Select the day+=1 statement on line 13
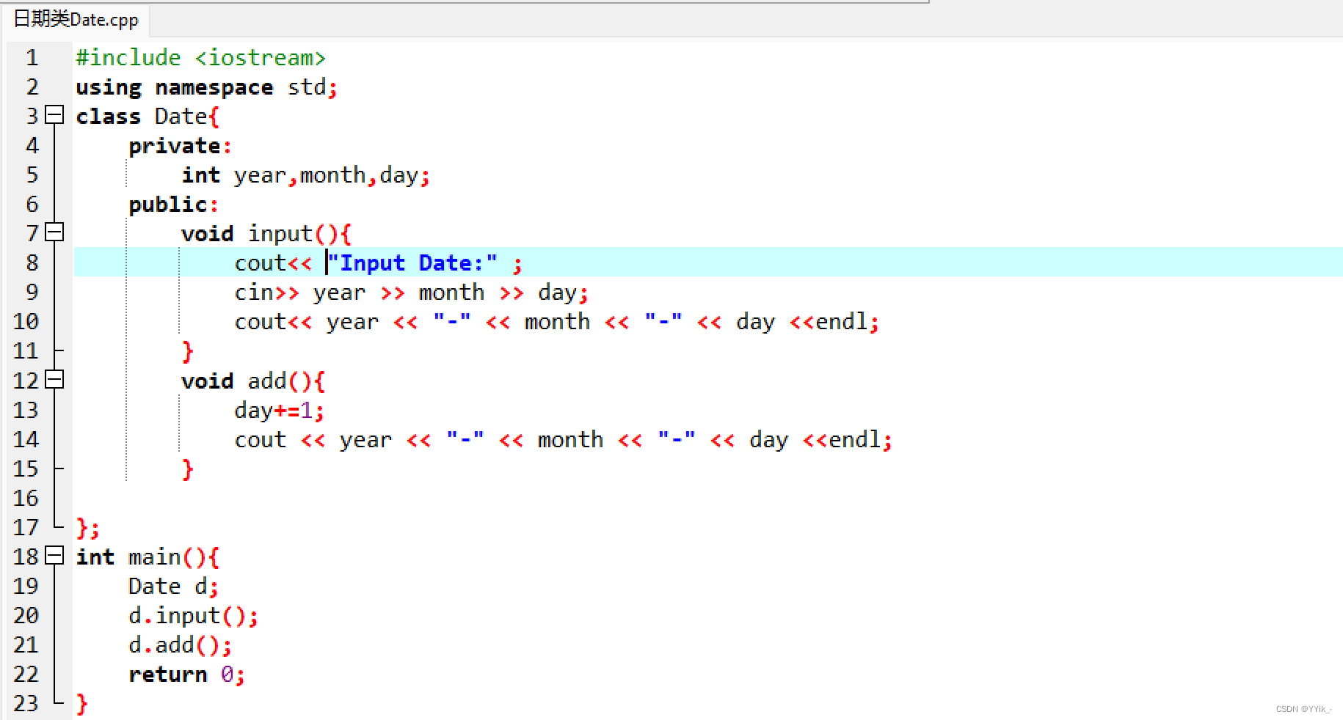This screenshot has height=720, width=1343. pos(277,410)
